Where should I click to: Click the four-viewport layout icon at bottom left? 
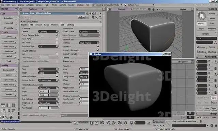pos(14,105)
